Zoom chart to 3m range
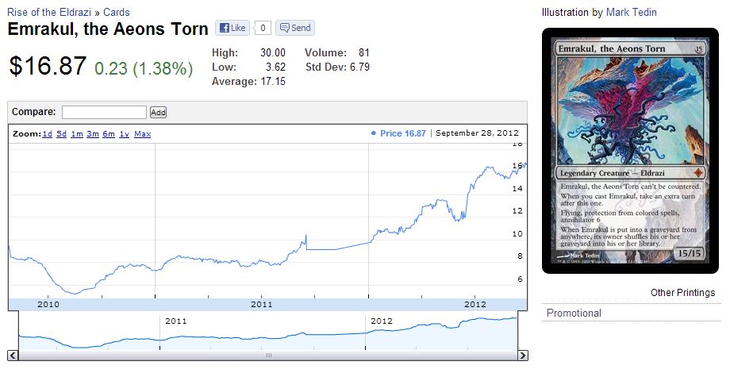 click(x=92, y=134)
